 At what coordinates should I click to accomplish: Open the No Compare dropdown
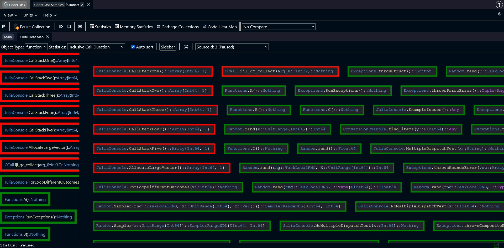[279, 27]
